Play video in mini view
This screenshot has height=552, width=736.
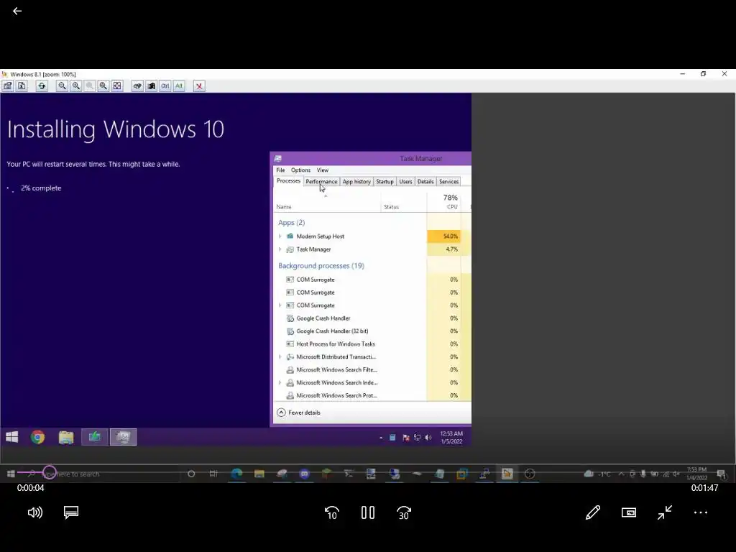(x=629, y=512)
